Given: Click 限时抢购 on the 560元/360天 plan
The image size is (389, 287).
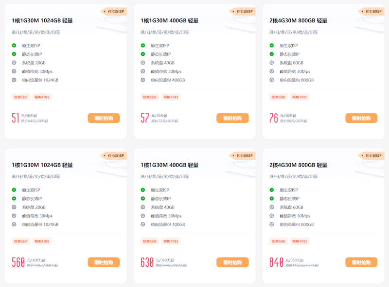Looking at the screenshot, I should click(104, 262).
